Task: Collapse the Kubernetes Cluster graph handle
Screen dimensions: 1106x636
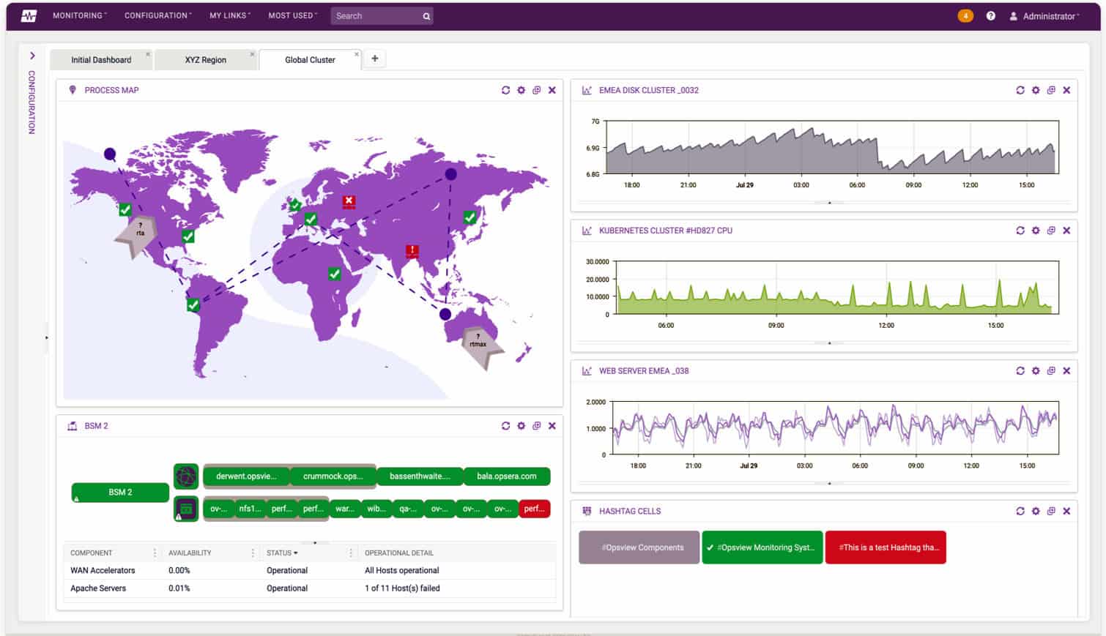Action: [x=829, y=343]
